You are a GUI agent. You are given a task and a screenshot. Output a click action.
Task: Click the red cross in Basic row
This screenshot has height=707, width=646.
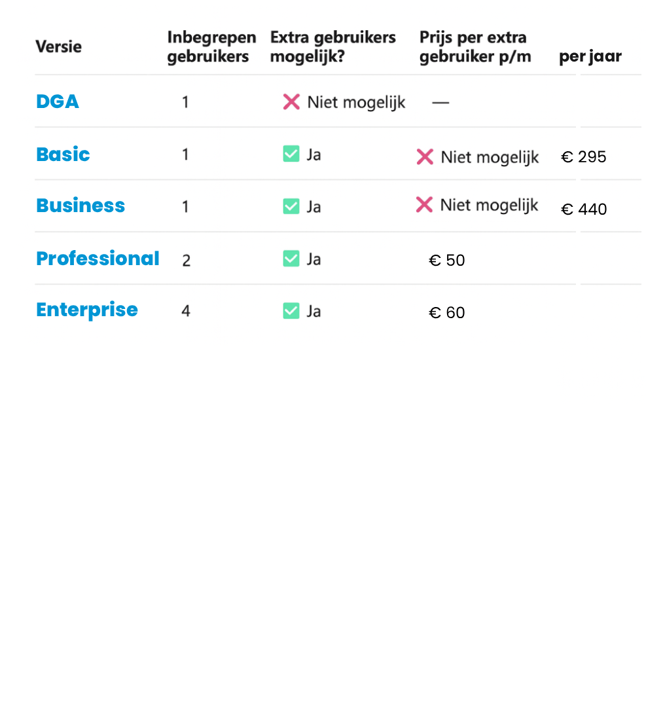click(x=425, y=157)
